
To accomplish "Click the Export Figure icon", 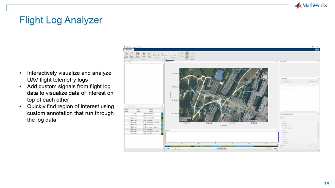I will [x=191, y=55].
